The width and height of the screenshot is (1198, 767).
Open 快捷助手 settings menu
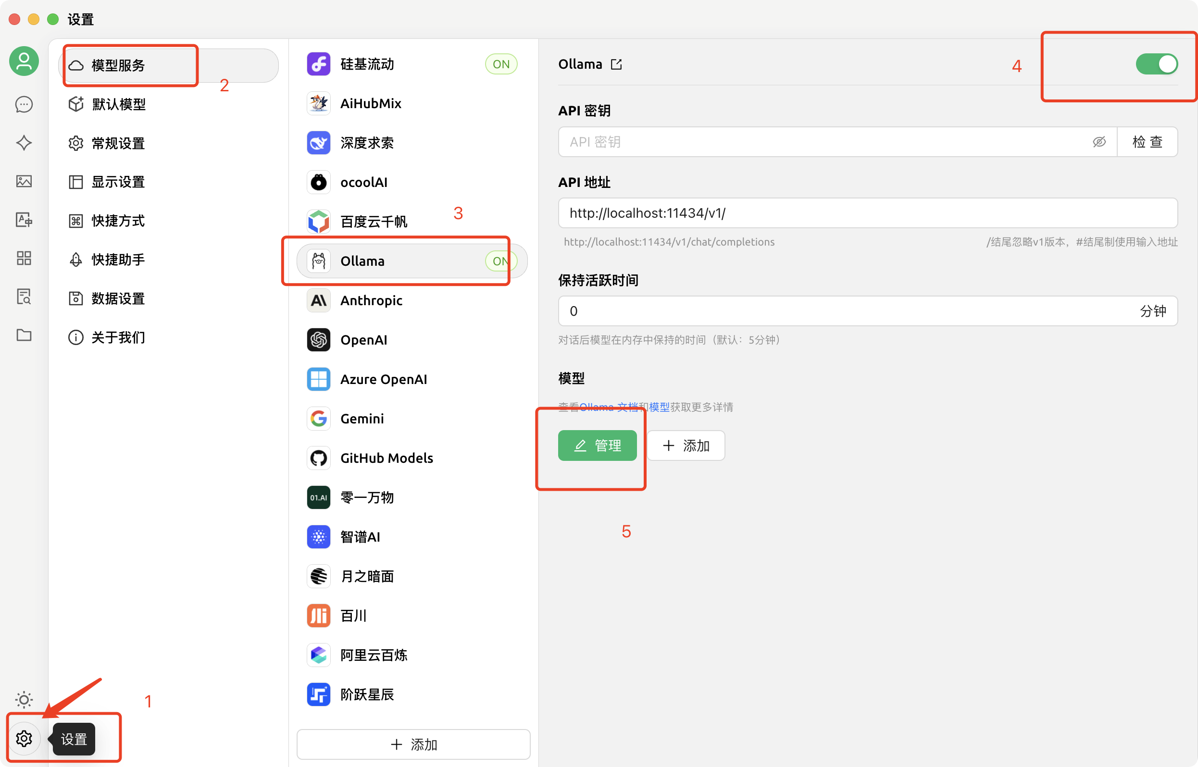[168, 260]
